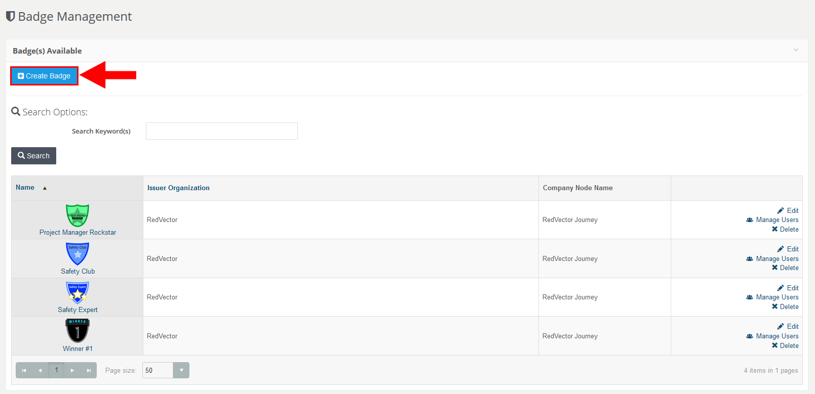This screenshot has height=394, width=815.
Task: Go to the first page of results
Action: coord(24,370)
